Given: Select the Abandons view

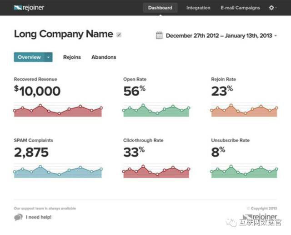Looking at the screenshot, I should (x=104, y=57).
